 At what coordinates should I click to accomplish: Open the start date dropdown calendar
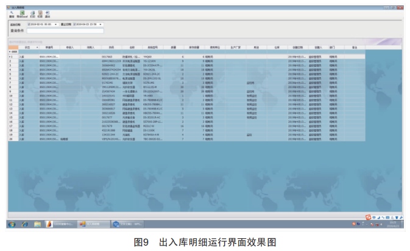(x=57, y=23)
